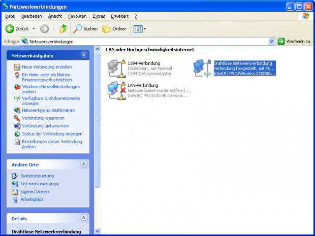Click the 1394-Verbindung name text
The width and height of the screenshot is (315, 236).
pyautogui.click(x=144, y=63)
